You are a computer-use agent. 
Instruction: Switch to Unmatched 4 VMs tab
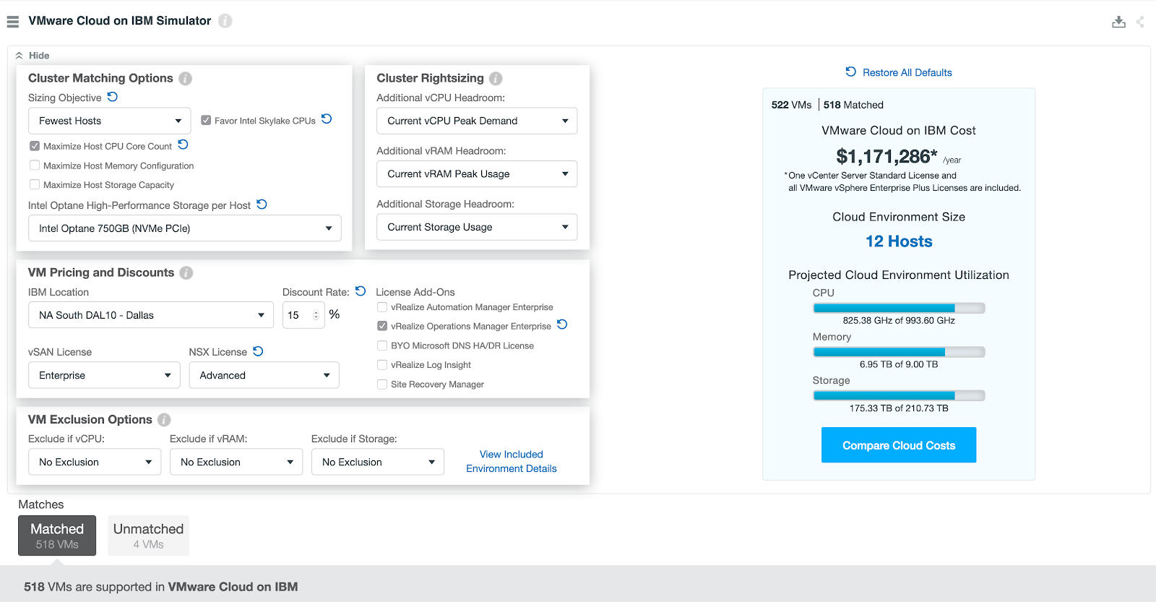tap(148, 536)
